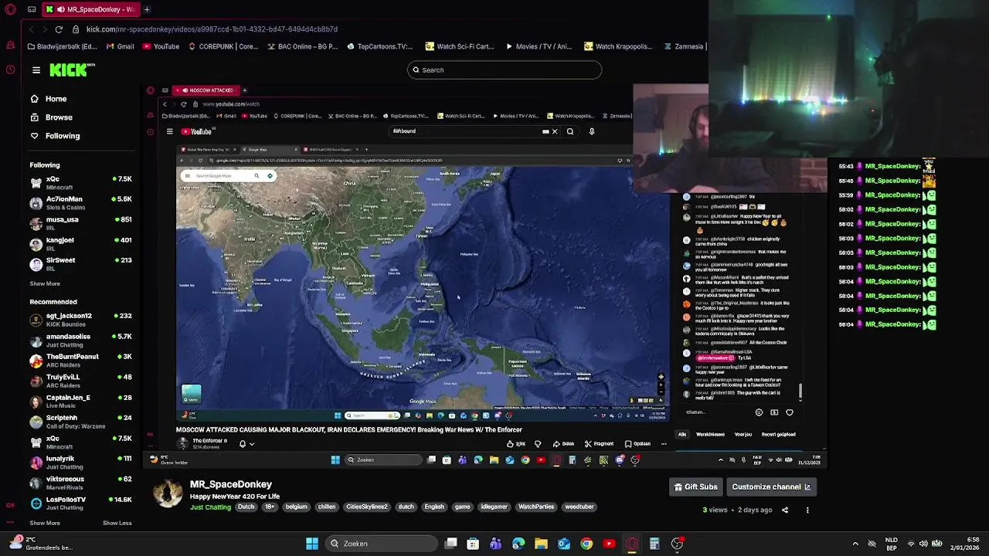Image resolution: width=989 pixels, height=556 pixels.
Task: Open LosPollosTV's recommended channel
Action: [80, 503]
